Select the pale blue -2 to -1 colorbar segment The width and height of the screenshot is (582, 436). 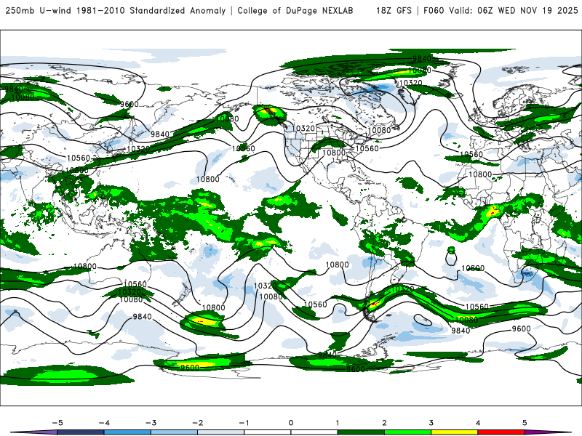coord(221,432)
